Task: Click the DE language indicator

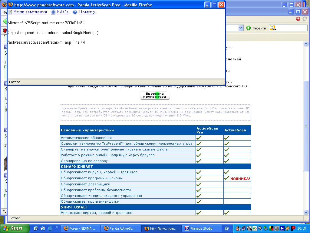Action: [x=227, y=229]
